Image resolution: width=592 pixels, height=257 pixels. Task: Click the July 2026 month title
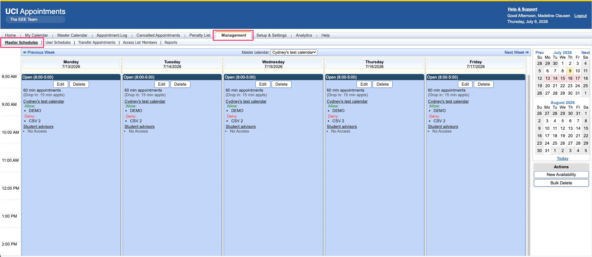(x=562, y=52)
